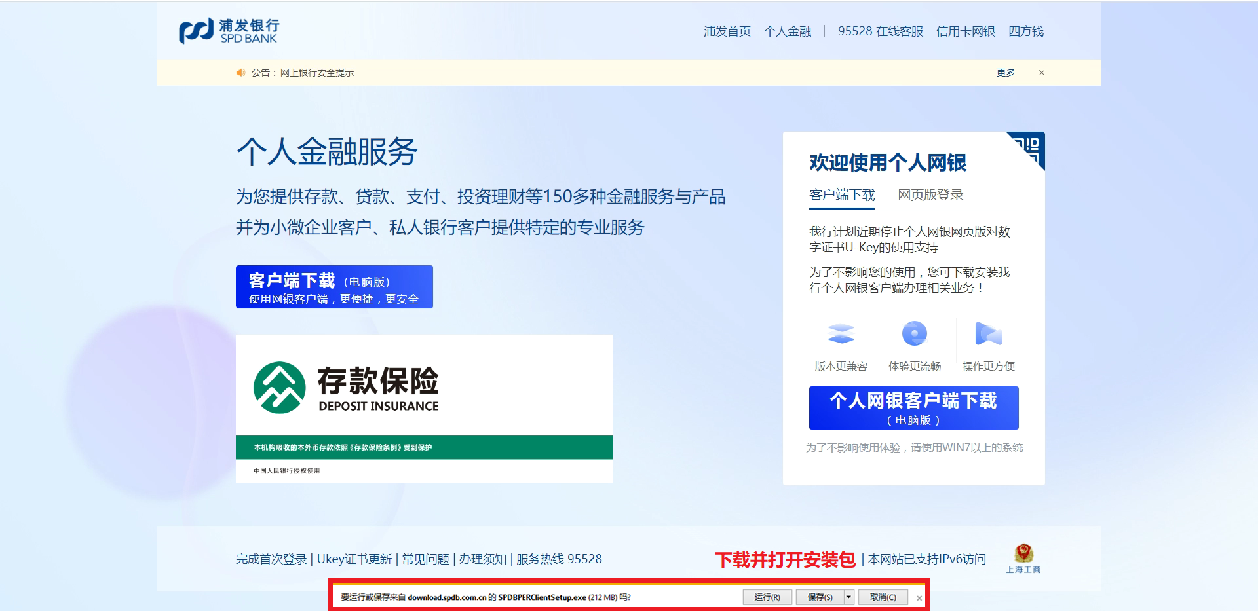
Task: Open 个人金融 nav link
Action: pyautogui.click(x=788, y=31)
